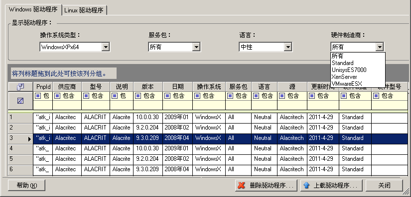The image size is (411, 197).
Task: Select row 3 row indicator arrow
Action: coord(29,138)
